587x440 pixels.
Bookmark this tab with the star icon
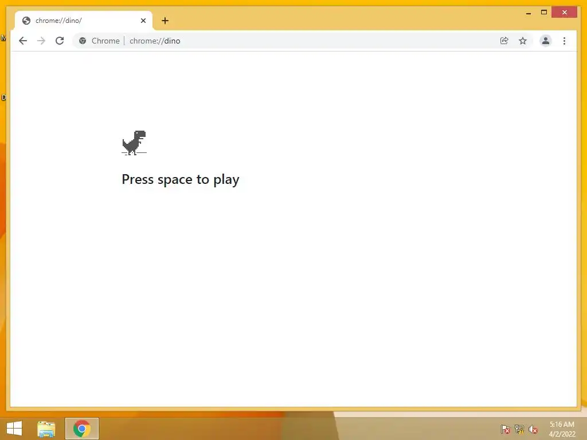click(x=523, y=41)
